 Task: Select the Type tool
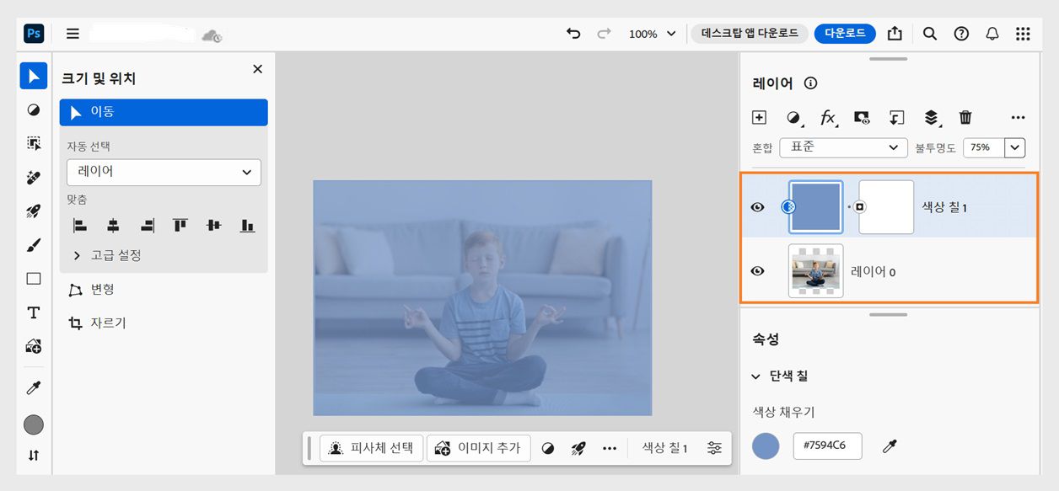tap(33, 312)
